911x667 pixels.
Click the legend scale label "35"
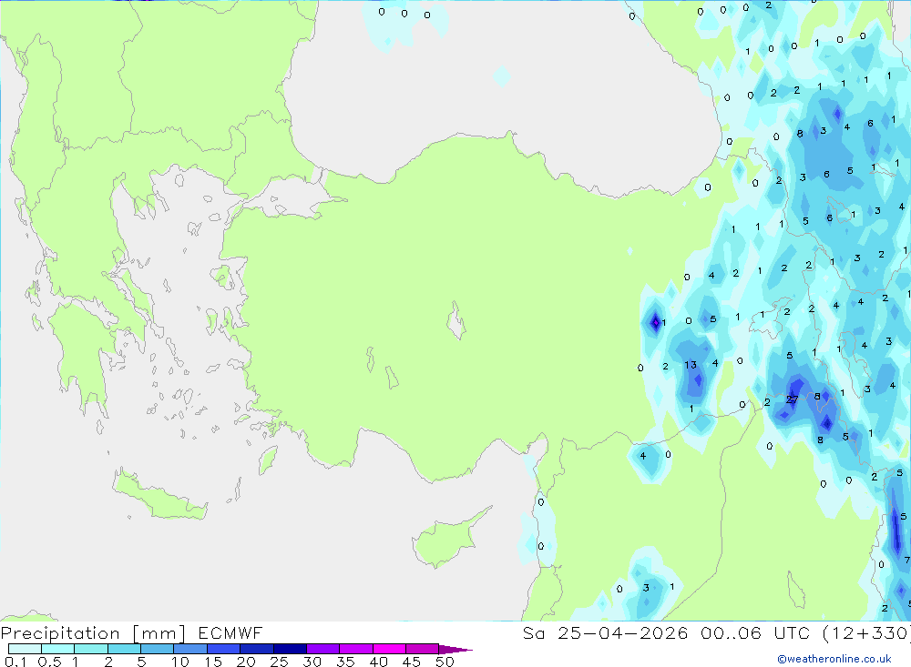pos(345,662)
